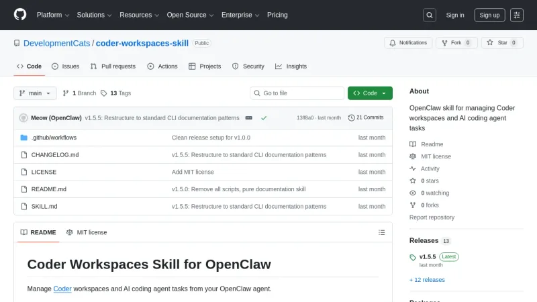The image size is (537, 302).
Task: Follow the Coder link in README text
Action: click(62, 289)
